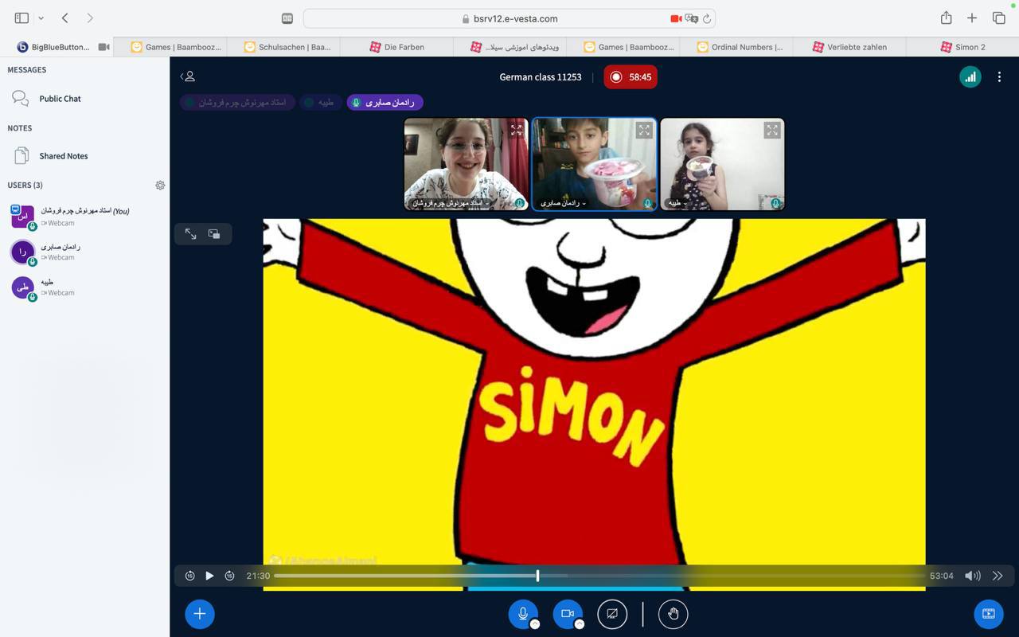This screenshot has width=1019, height=637.
Task: Switch to the Simon 2 tab
Action: click(963, 47)
